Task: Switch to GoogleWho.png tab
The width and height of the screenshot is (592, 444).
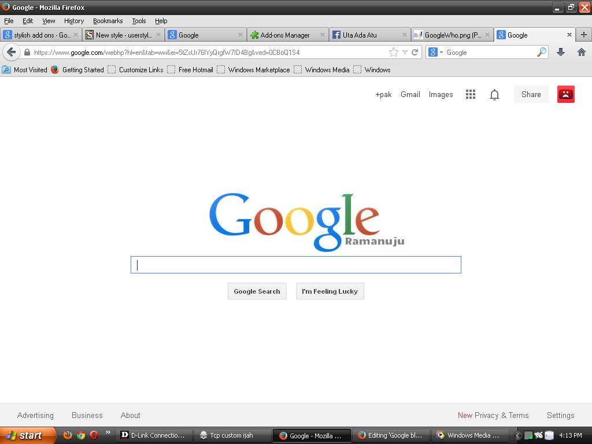Action: (452, 35)
